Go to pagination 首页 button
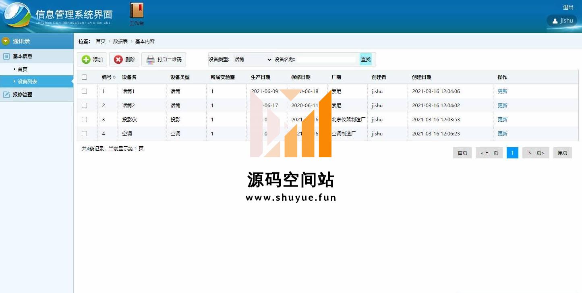The width and height of the screenshot is (582, 293). (462, 153)
